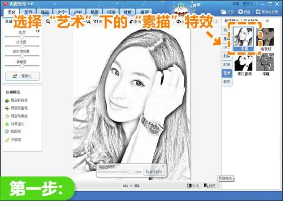This screenshot has width=283, height=201.
Task: Open the 娃娃 tab
Action: click(128, 12)
